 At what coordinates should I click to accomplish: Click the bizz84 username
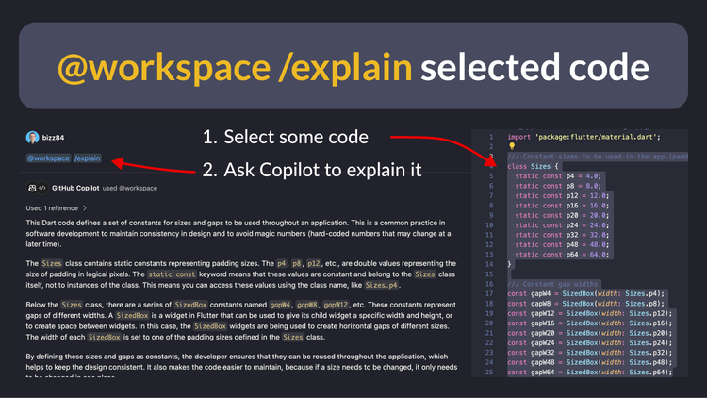(x=53, y=138)
